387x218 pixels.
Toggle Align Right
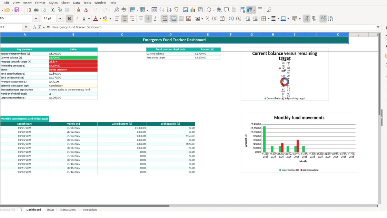(132, 19)
